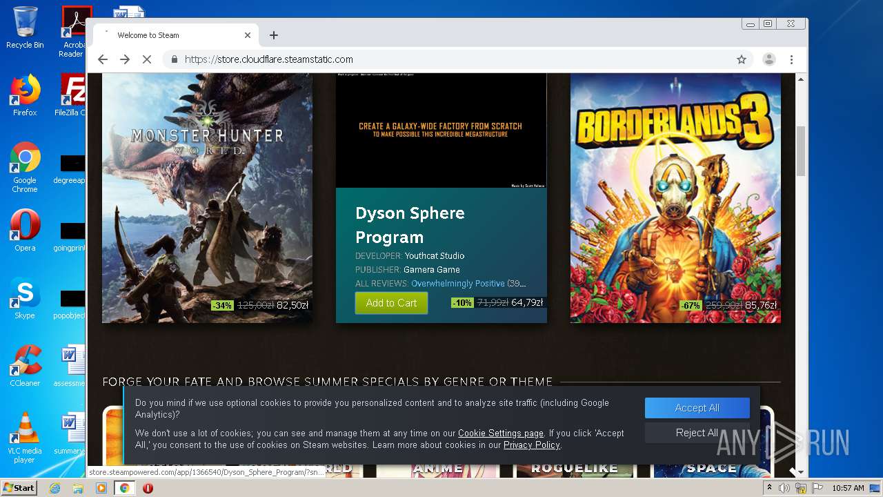Image resolution: width=883 pixels, height=497 pixels.
Task: Click the Overwhelmingly Positive reviews text
Action: [x=458, y=284]
